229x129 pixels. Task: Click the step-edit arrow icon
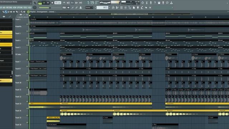point(68,8)
